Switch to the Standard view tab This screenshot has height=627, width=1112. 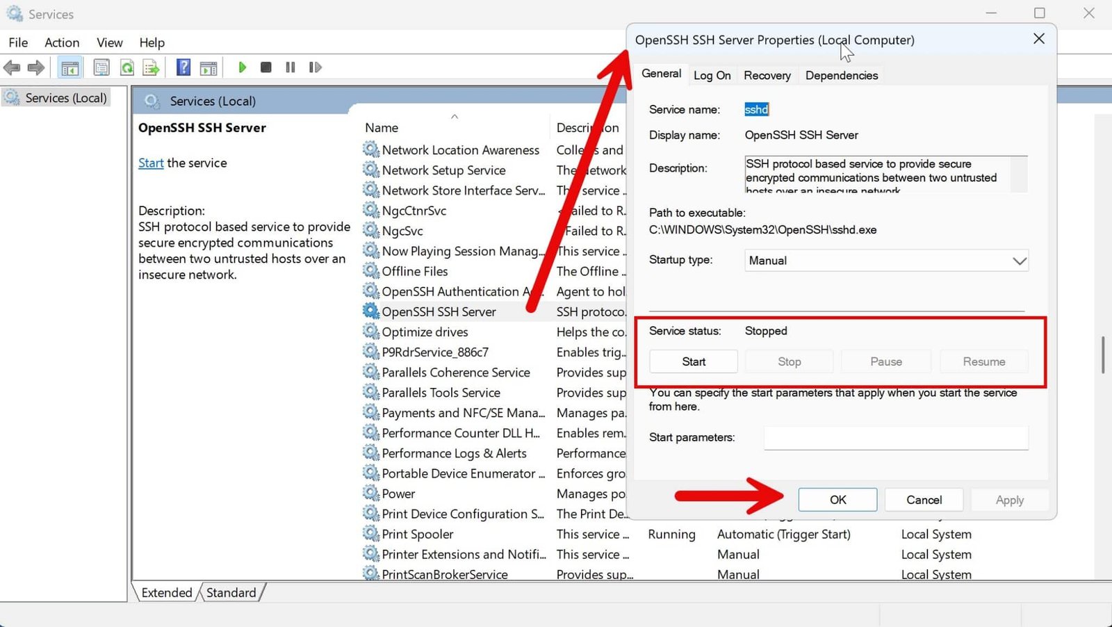point(231,592)
